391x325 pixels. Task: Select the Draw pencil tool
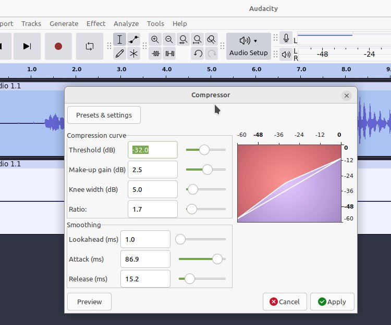coord(119,54)
